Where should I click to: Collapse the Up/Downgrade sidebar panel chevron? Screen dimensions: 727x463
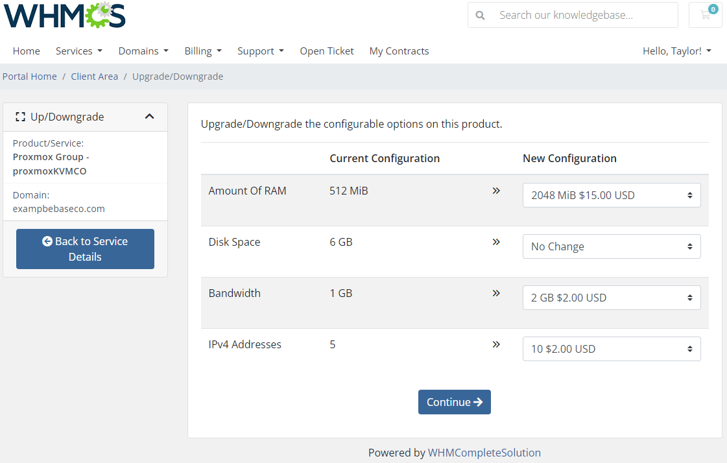tap(149, 116)
